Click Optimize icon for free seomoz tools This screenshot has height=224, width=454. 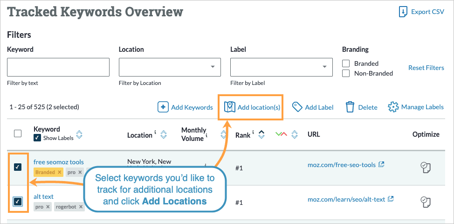(425, 168)
